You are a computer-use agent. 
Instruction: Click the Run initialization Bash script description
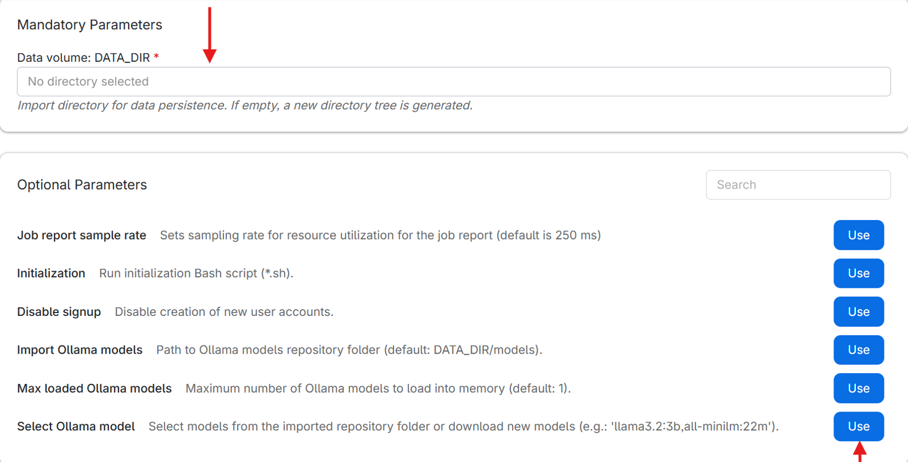[x=196, y=273]
